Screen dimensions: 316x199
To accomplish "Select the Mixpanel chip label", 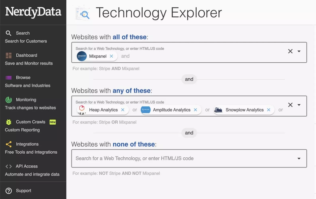I will tap(98, 56).
